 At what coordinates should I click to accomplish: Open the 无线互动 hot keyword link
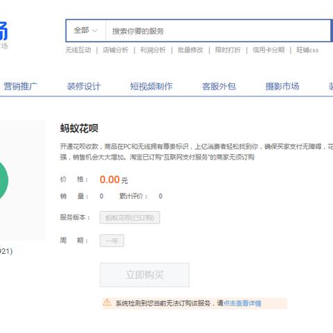pos(78,50)
